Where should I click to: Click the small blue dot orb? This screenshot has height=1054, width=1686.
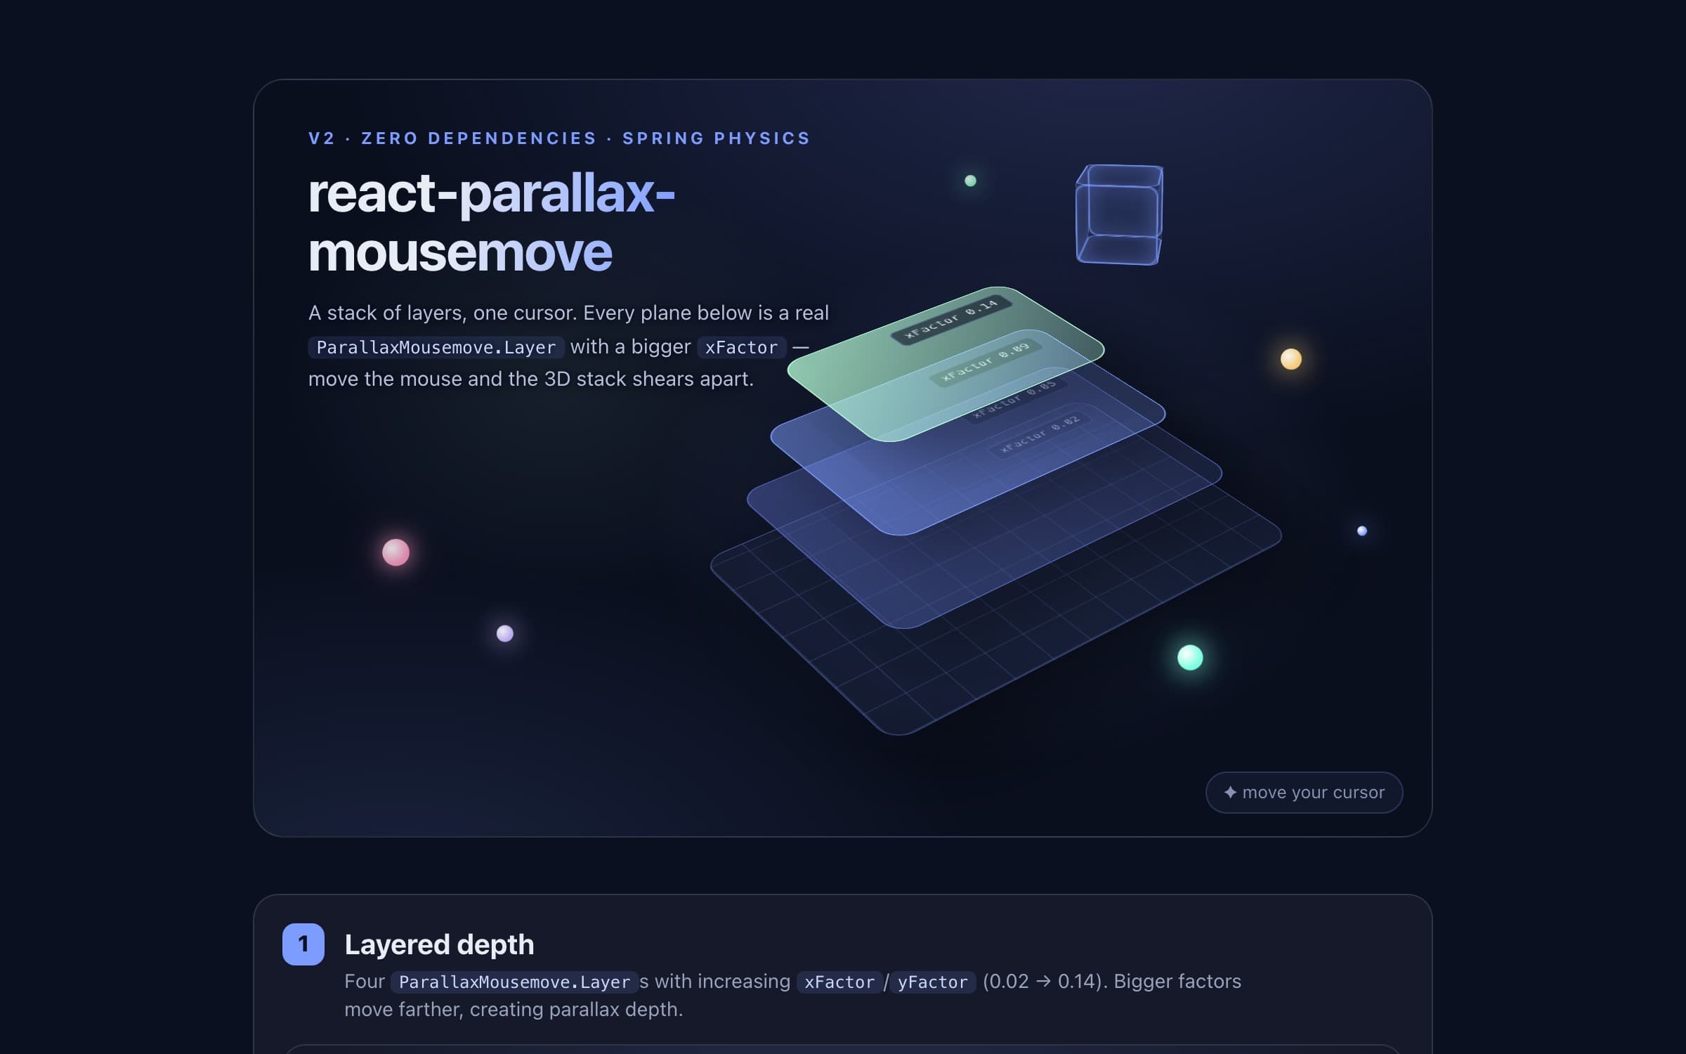[x=1362, y=531]
